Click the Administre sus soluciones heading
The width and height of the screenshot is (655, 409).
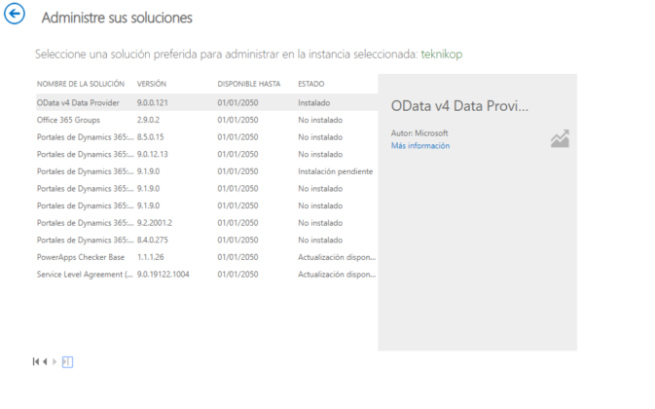coord(117,18)
